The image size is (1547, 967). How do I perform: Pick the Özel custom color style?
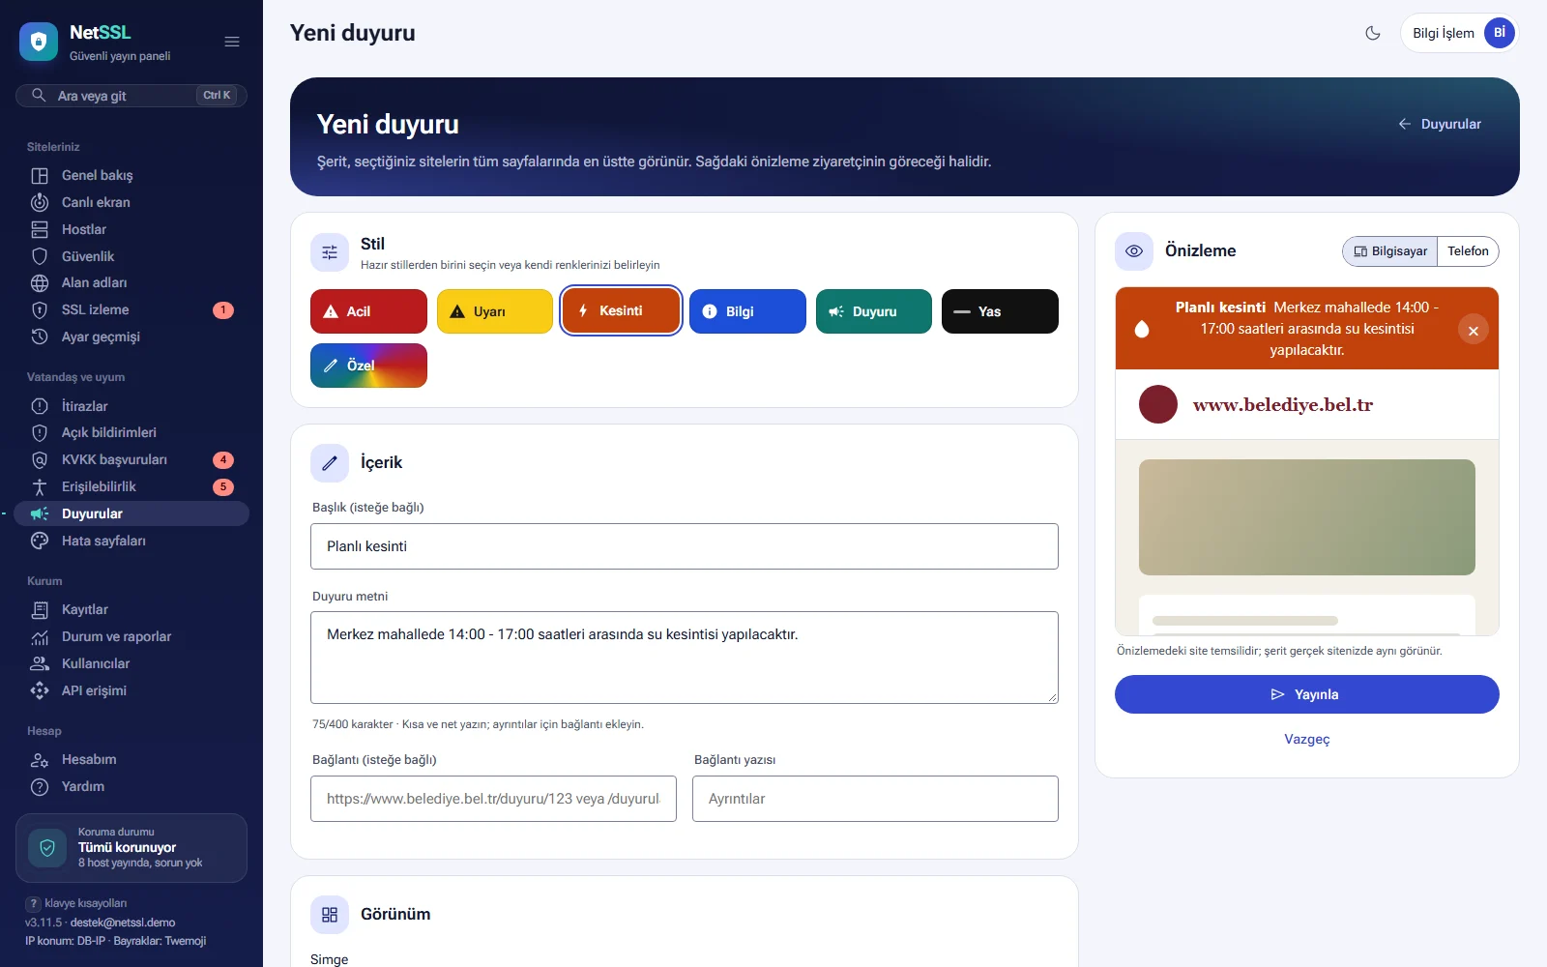pos(368,366)
